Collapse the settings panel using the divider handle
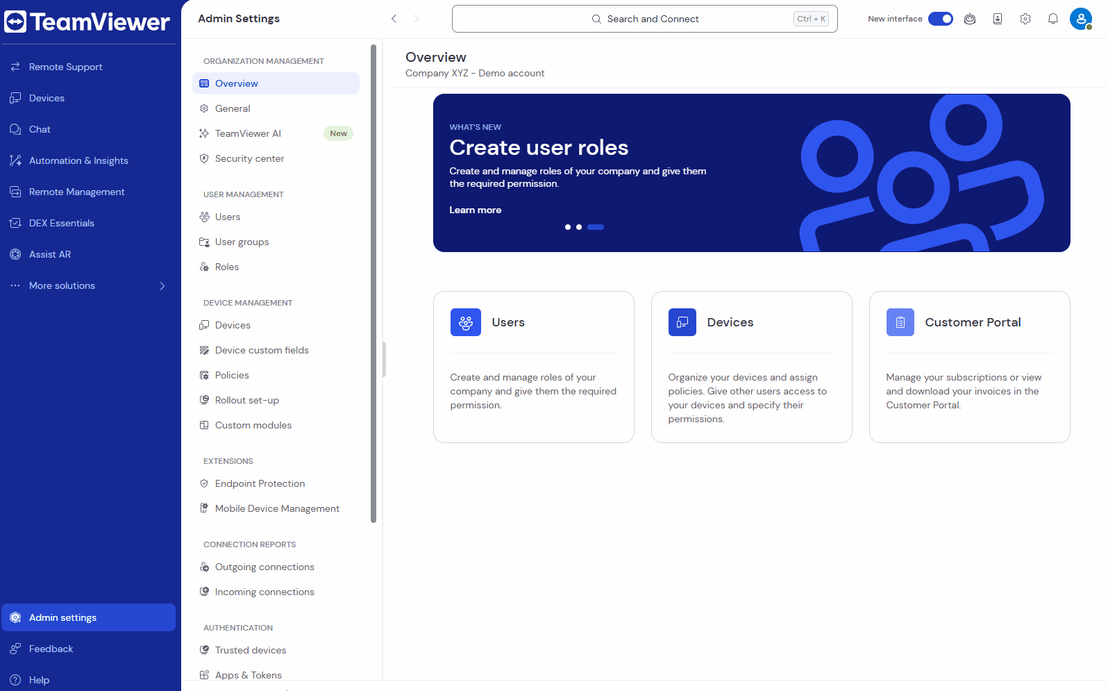This screenshot has height=691, width=1108. [x=384, y=359]
